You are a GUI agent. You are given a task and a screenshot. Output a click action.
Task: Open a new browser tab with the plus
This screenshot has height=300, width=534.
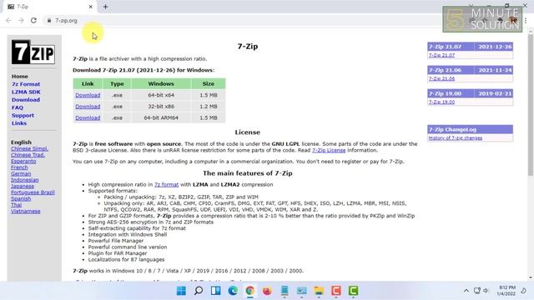coord(105,7)
